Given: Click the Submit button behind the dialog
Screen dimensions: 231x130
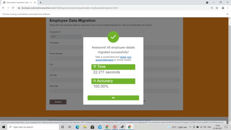Looking at the screenshot, I should tap(58, 102).
